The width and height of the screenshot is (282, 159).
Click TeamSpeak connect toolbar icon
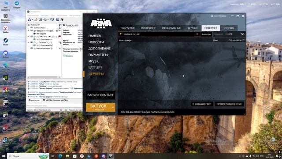(x=30, y=19)
